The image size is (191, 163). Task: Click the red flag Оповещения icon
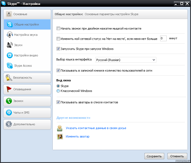tap(9, 89)
